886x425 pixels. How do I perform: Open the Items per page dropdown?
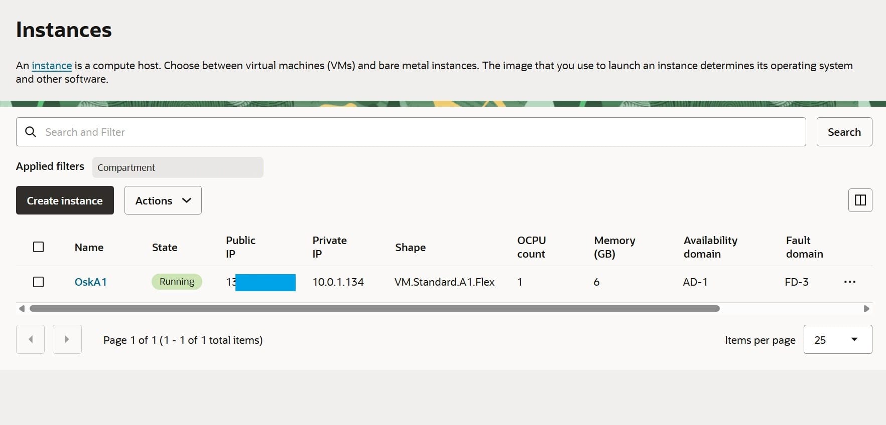coord(837,340)
